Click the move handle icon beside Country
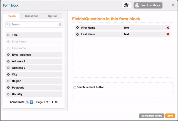The width and height of the screenshot is (178, 121). point(8,94)
